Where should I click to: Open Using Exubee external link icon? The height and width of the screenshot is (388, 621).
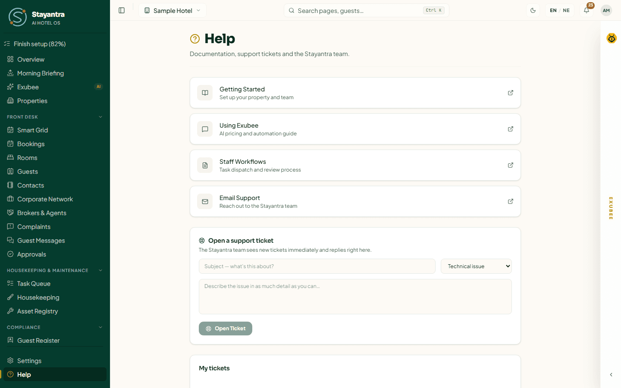pyautogui.click(x=511, y=129)
